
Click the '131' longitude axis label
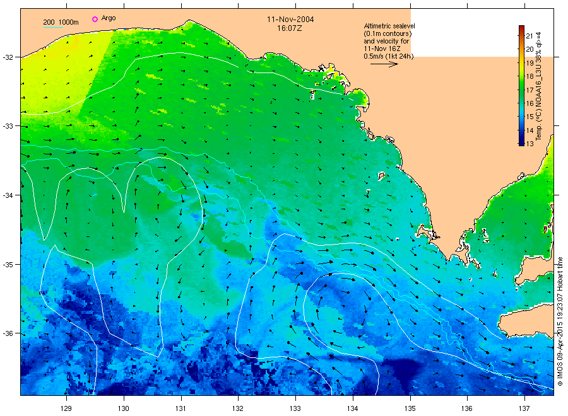click(x=180, y=408)
